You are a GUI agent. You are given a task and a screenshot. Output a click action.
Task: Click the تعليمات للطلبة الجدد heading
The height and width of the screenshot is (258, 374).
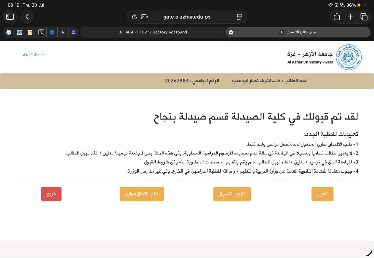click(x=331, y=134)
